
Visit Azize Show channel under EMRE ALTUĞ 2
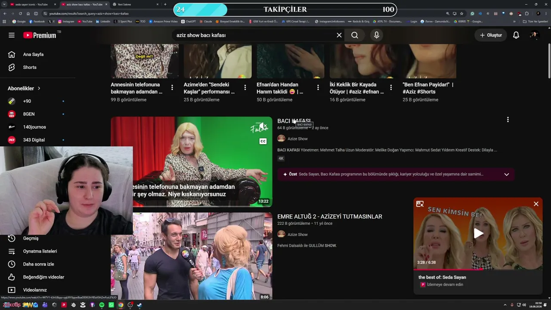click(297, 235)
